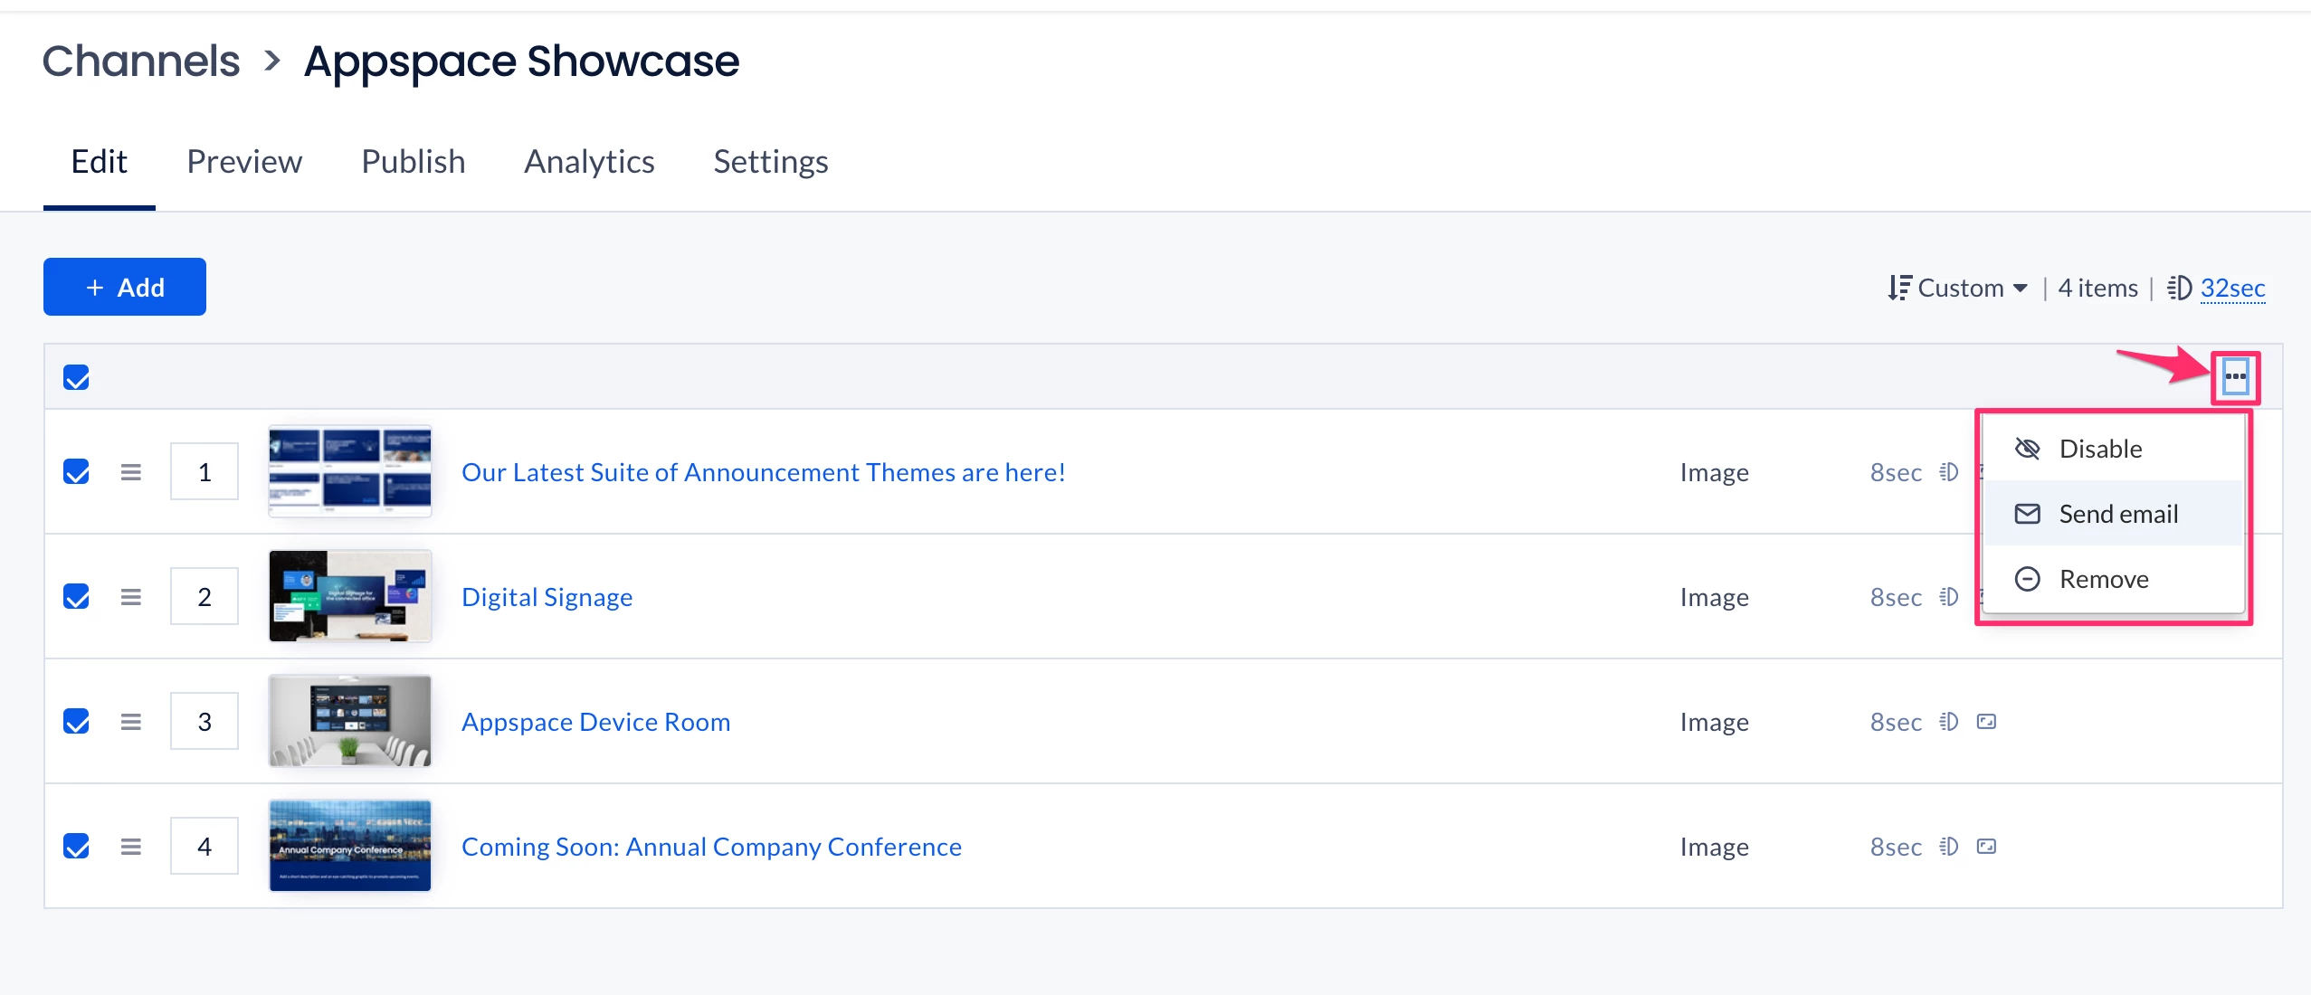The width and height of the screenshot is (2311, 995).
Task: Click the display icon on Device Room row
Action: click(1986, 722)
